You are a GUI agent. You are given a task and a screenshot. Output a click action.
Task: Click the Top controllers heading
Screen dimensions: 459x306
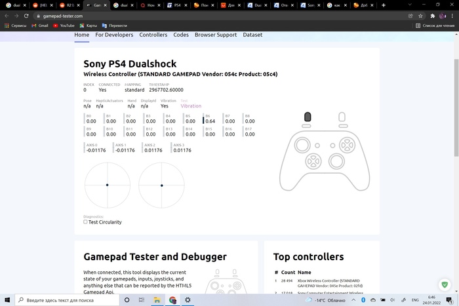pyautogui.click(x=309, y=257)
